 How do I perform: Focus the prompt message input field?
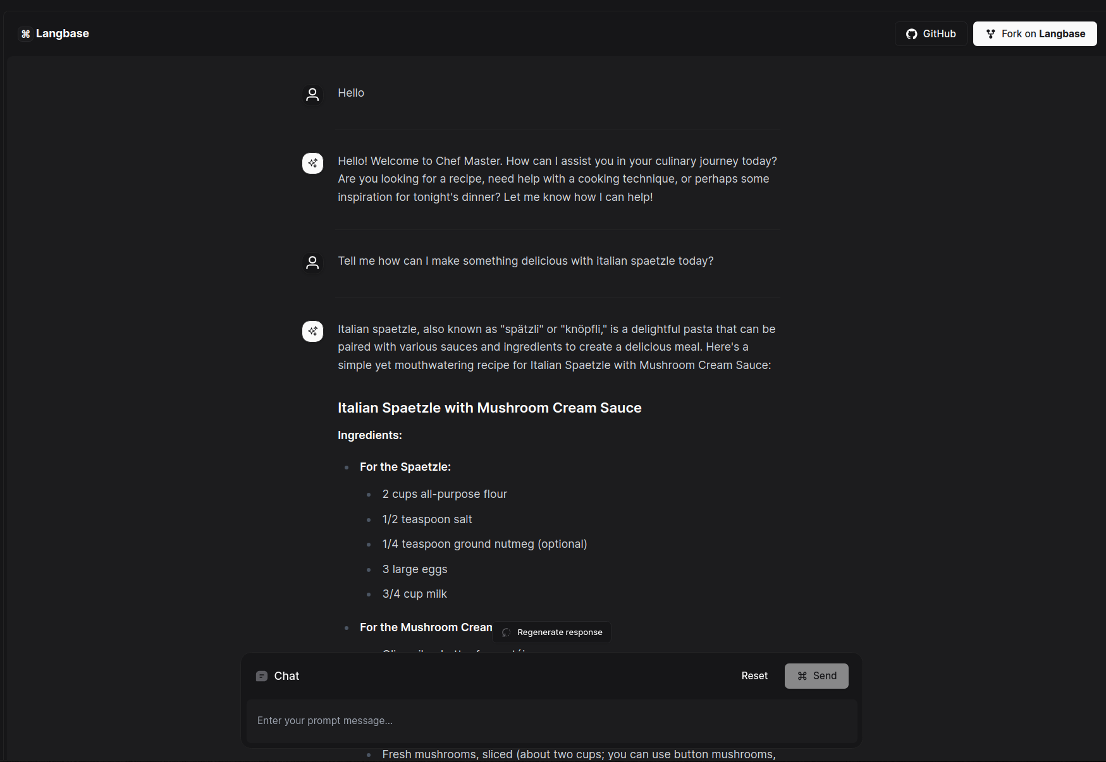coord(551,721)
